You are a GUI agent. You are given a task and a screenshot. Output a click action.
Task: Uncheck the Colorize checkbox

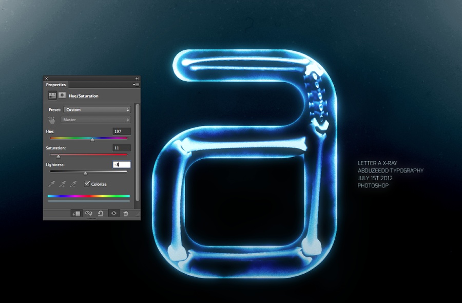click(x=87, y=184)
